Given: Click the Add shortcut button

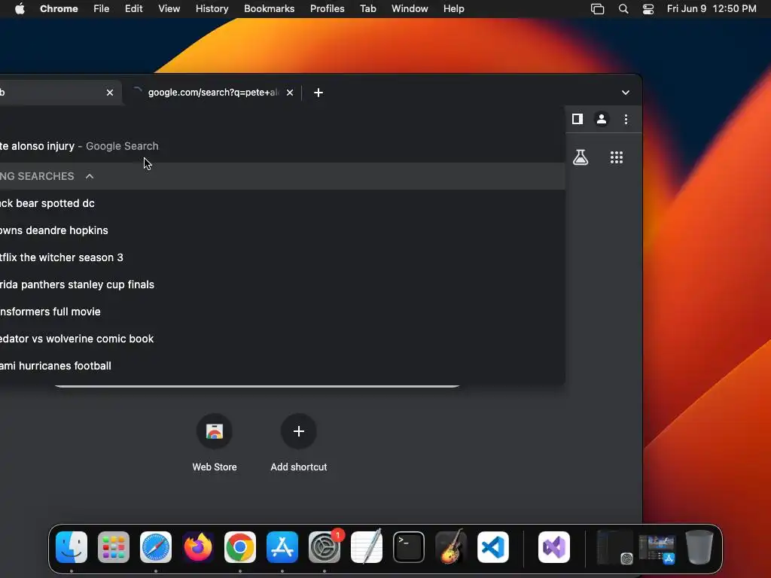Looking at the screenshot, I should (298, 443).
